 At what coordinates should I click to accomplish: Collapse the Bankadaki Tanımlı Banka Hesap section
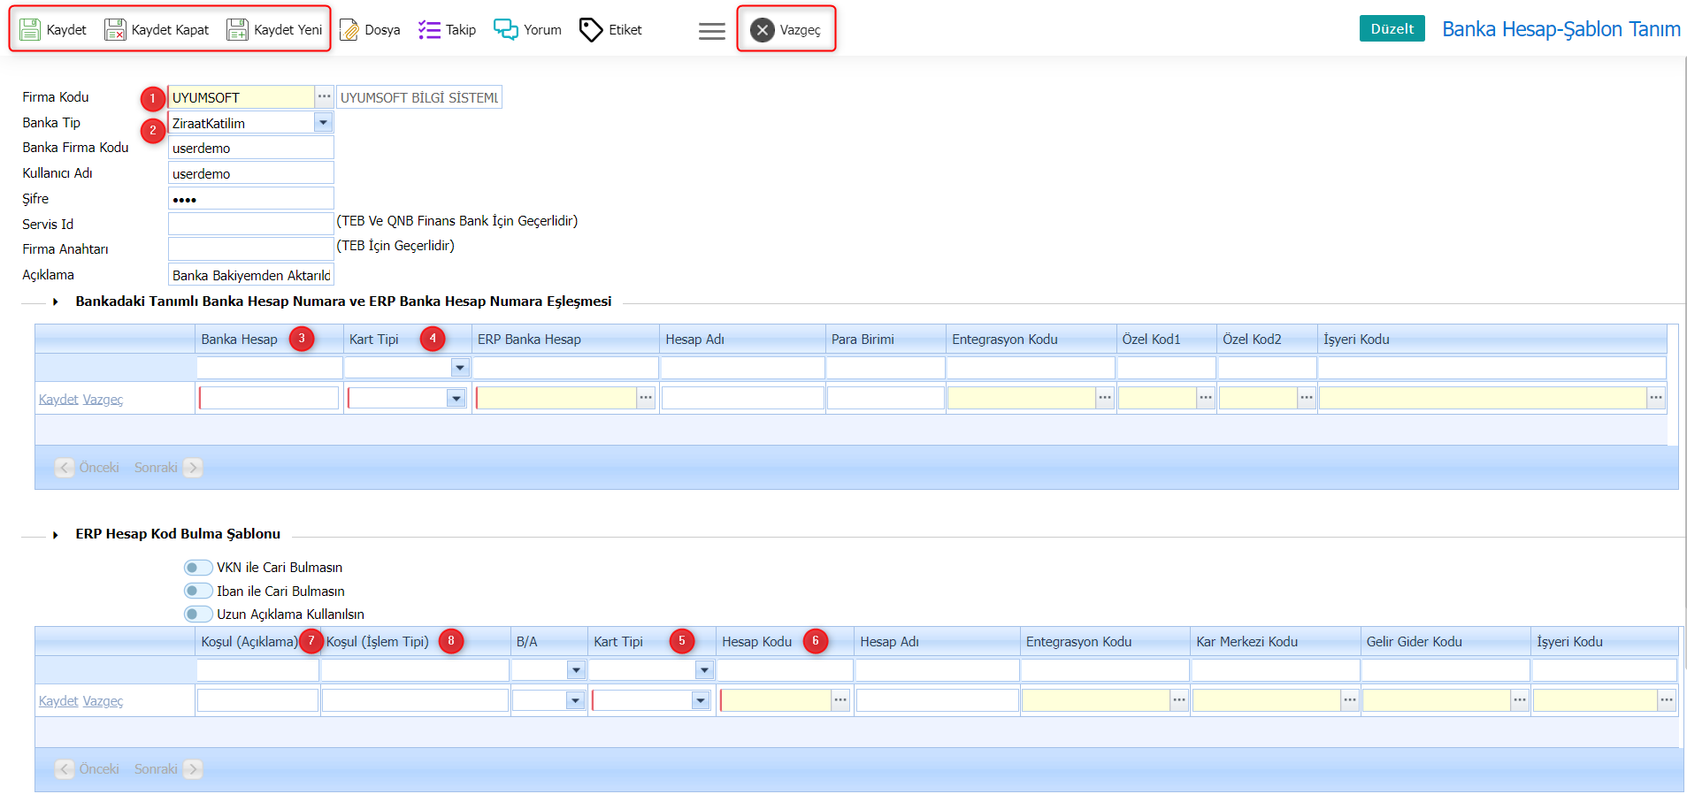pos(56,302)
